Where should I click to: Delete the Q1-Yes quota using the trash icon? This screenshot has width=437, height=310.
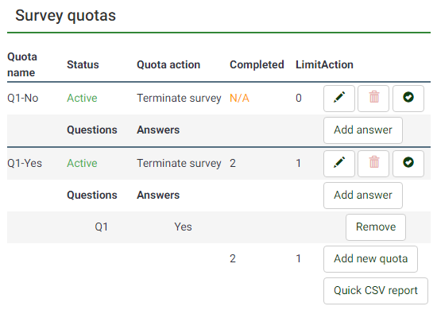(x=373, y=164)
